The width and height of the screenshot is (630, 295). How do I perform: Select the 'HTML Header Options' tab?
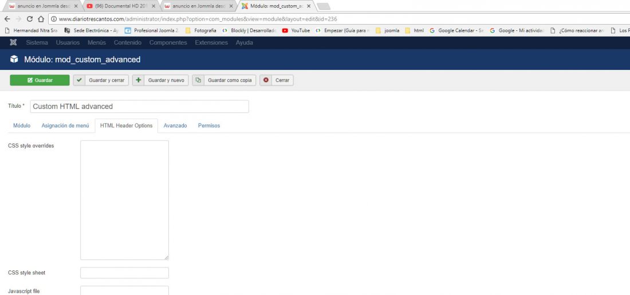[x=126, y=126]
